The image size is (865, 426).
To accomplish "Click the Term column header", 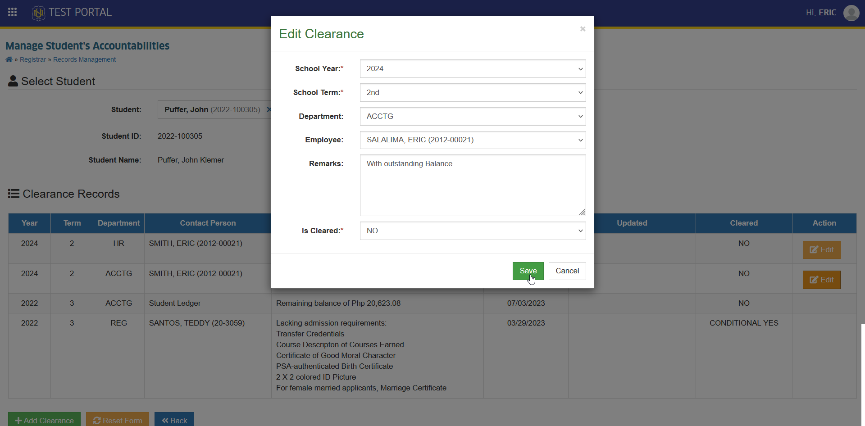I will [x=72, y=223].
